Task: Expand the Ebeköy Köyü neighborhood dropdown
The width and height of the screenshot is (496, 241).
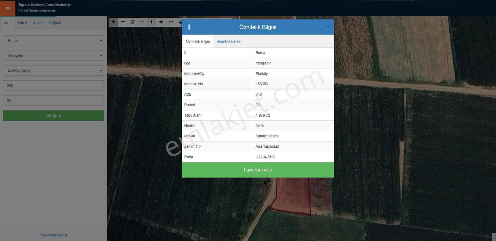Action: (53, 70)
